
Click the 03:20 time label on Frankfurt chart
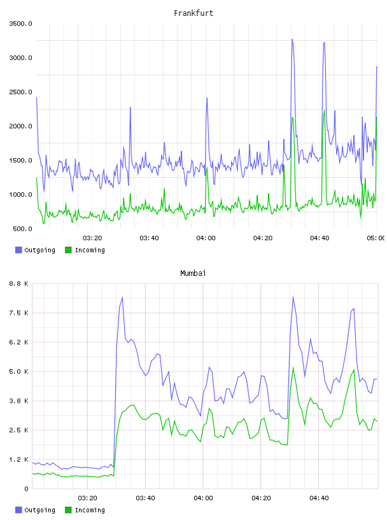[x=92, y=238]
